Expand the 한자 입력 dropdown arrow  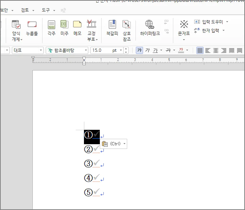click(224, 30)
